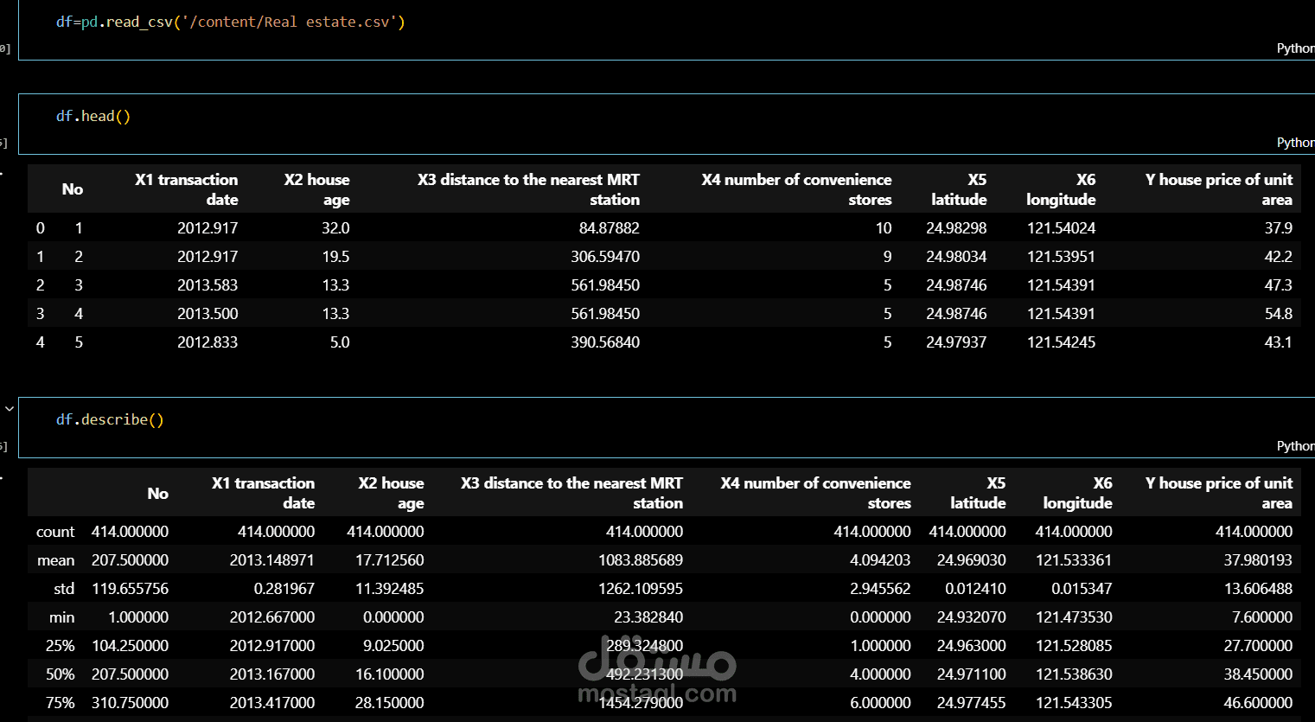The width and height of the screenshot is (1315, 722).
Task: Select house age value 19.5
Action: [x=335, y=257]
